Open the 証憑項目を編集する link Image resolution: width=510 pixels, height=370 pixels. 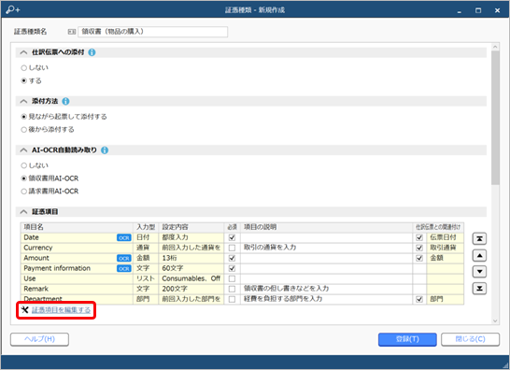(x=61, y=310)
